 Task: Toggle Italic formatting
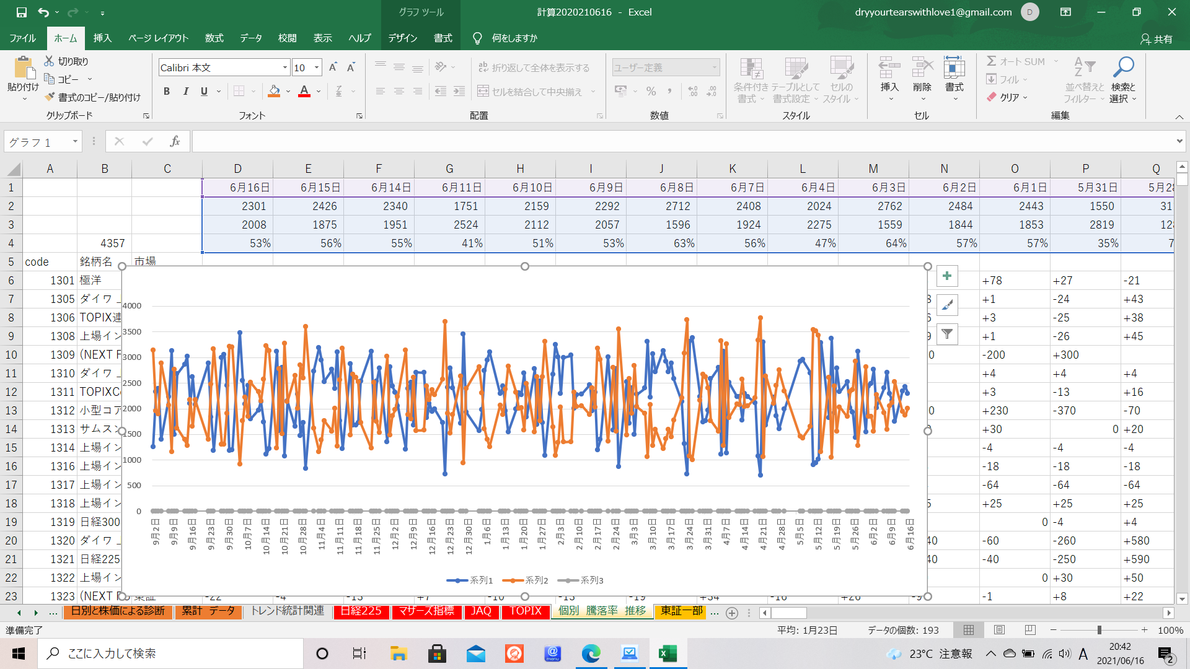click(x=185, y=92)
